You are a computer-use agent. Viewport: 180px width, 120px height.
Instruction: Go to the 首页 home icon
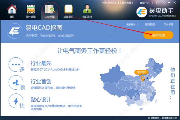[x=12, y=9]
